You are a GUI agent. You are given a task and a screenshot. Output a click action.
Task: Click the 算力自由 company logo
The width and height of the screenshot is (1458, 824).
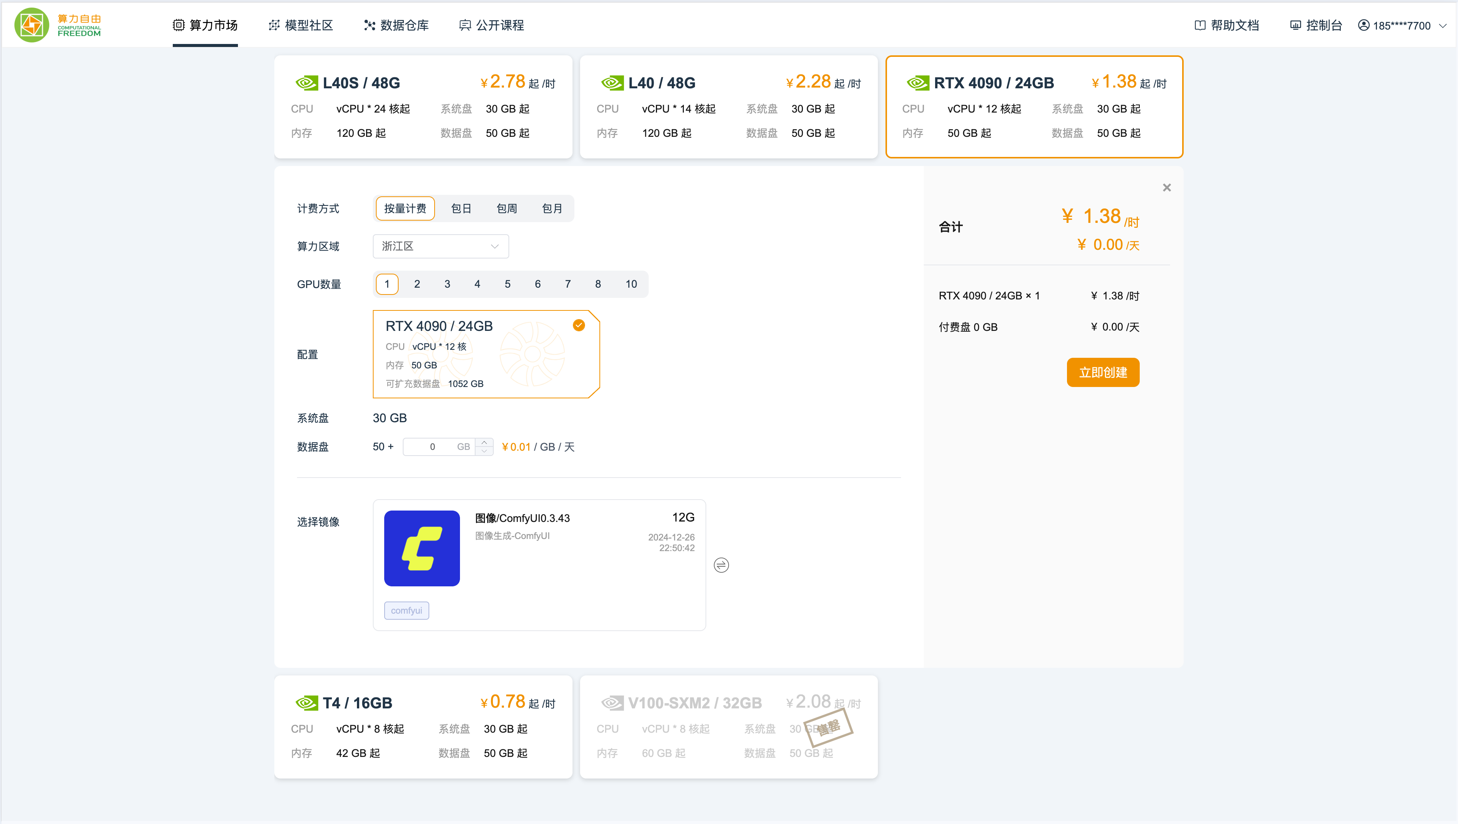32,24
